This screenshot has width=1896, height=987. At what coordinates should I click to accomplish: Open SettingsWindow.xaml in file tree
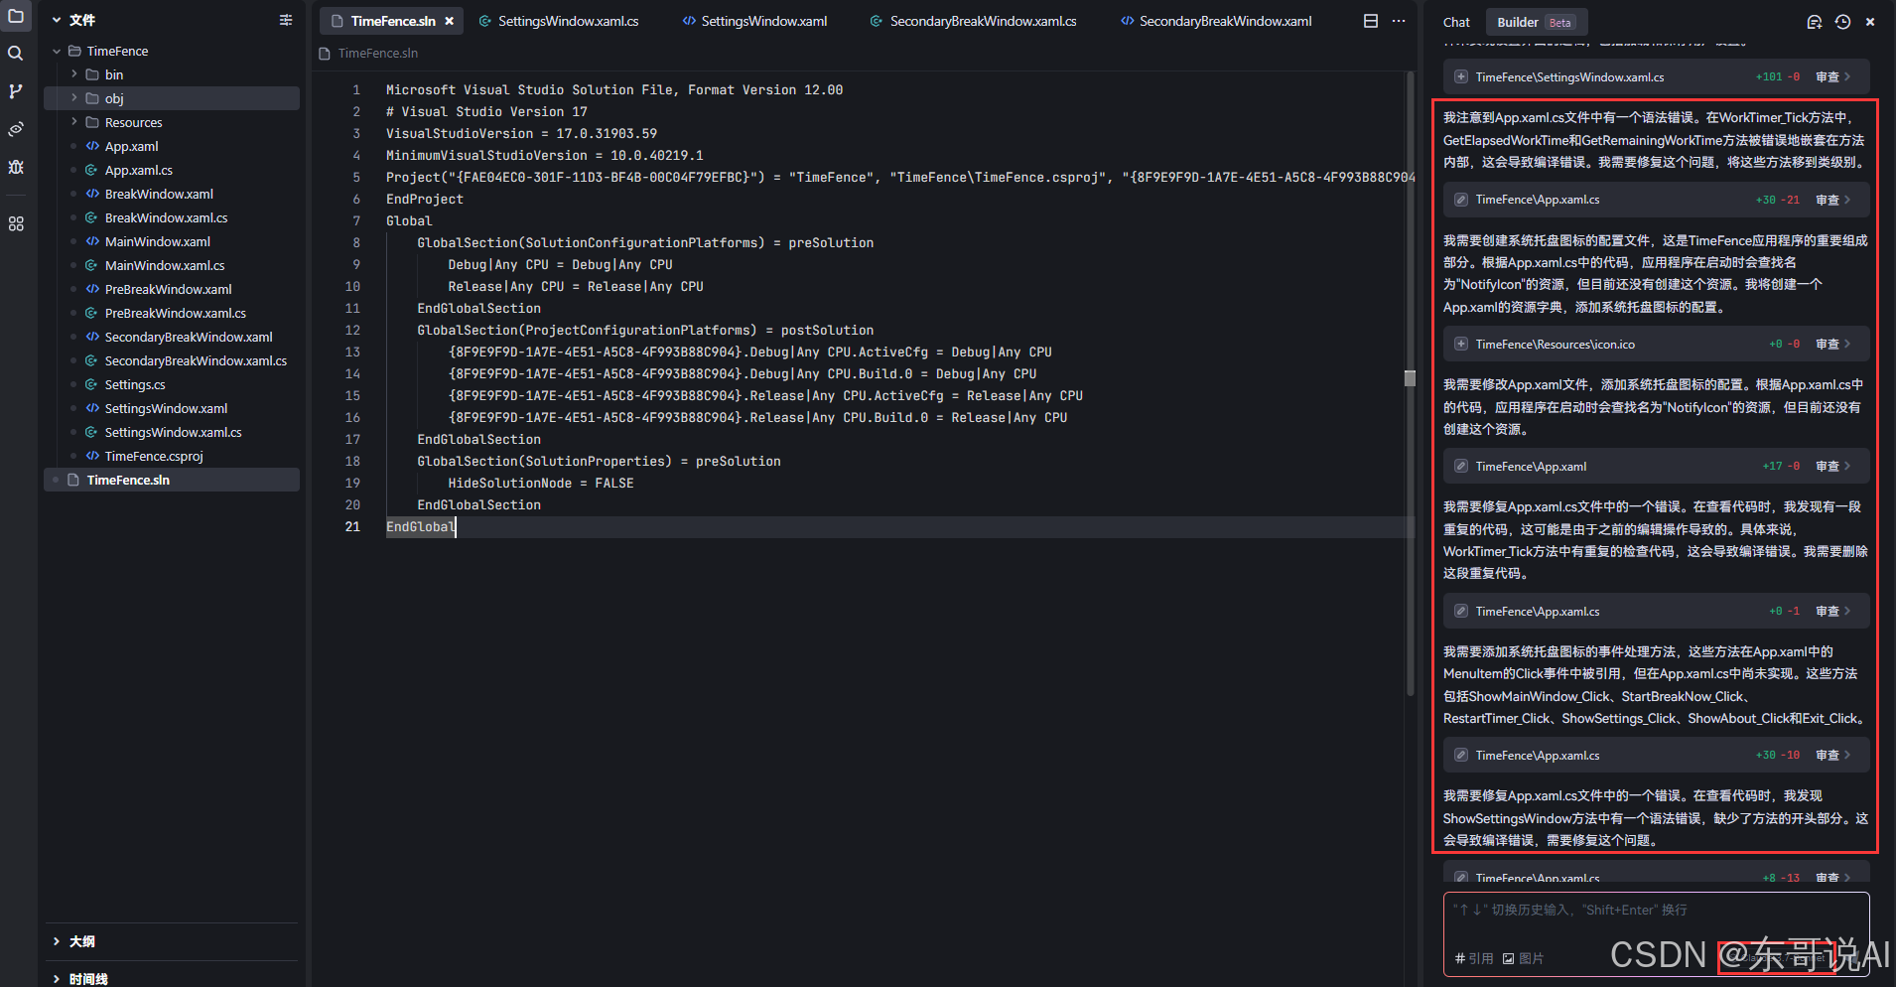[166, 408]
